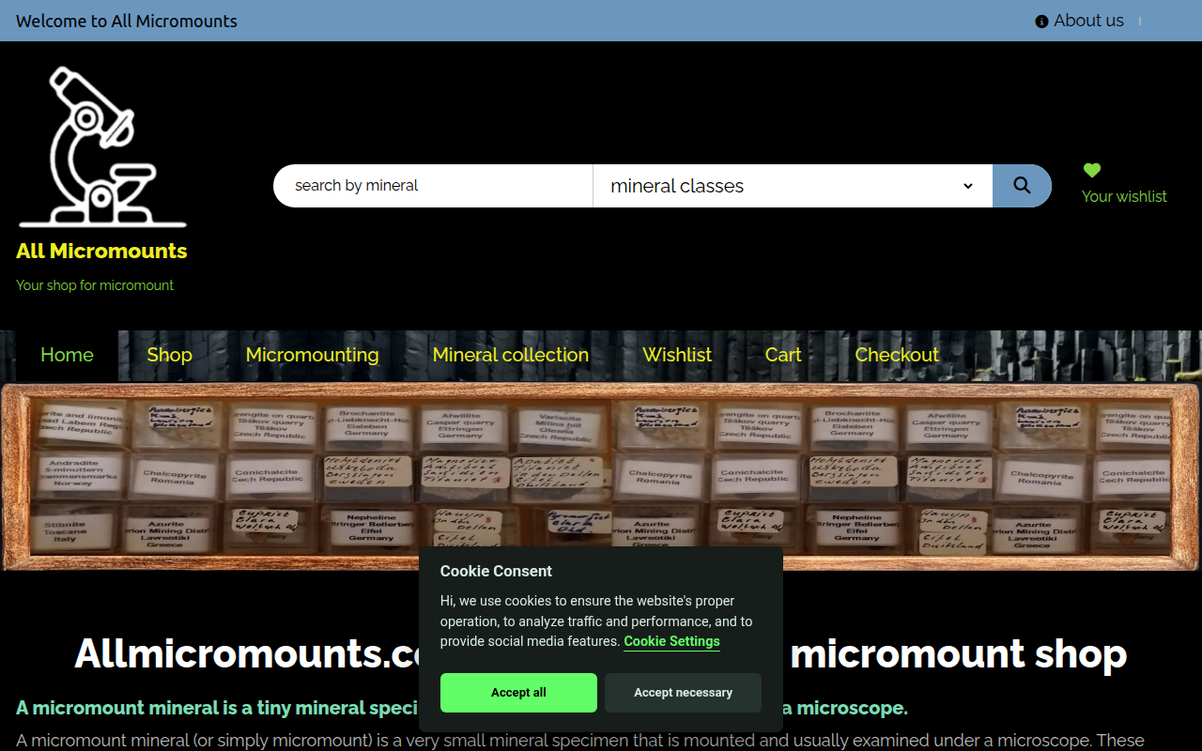The height and width of the screenshot is (751, 1202).
Task: Click the Accept necessary button
Action: 683,693
